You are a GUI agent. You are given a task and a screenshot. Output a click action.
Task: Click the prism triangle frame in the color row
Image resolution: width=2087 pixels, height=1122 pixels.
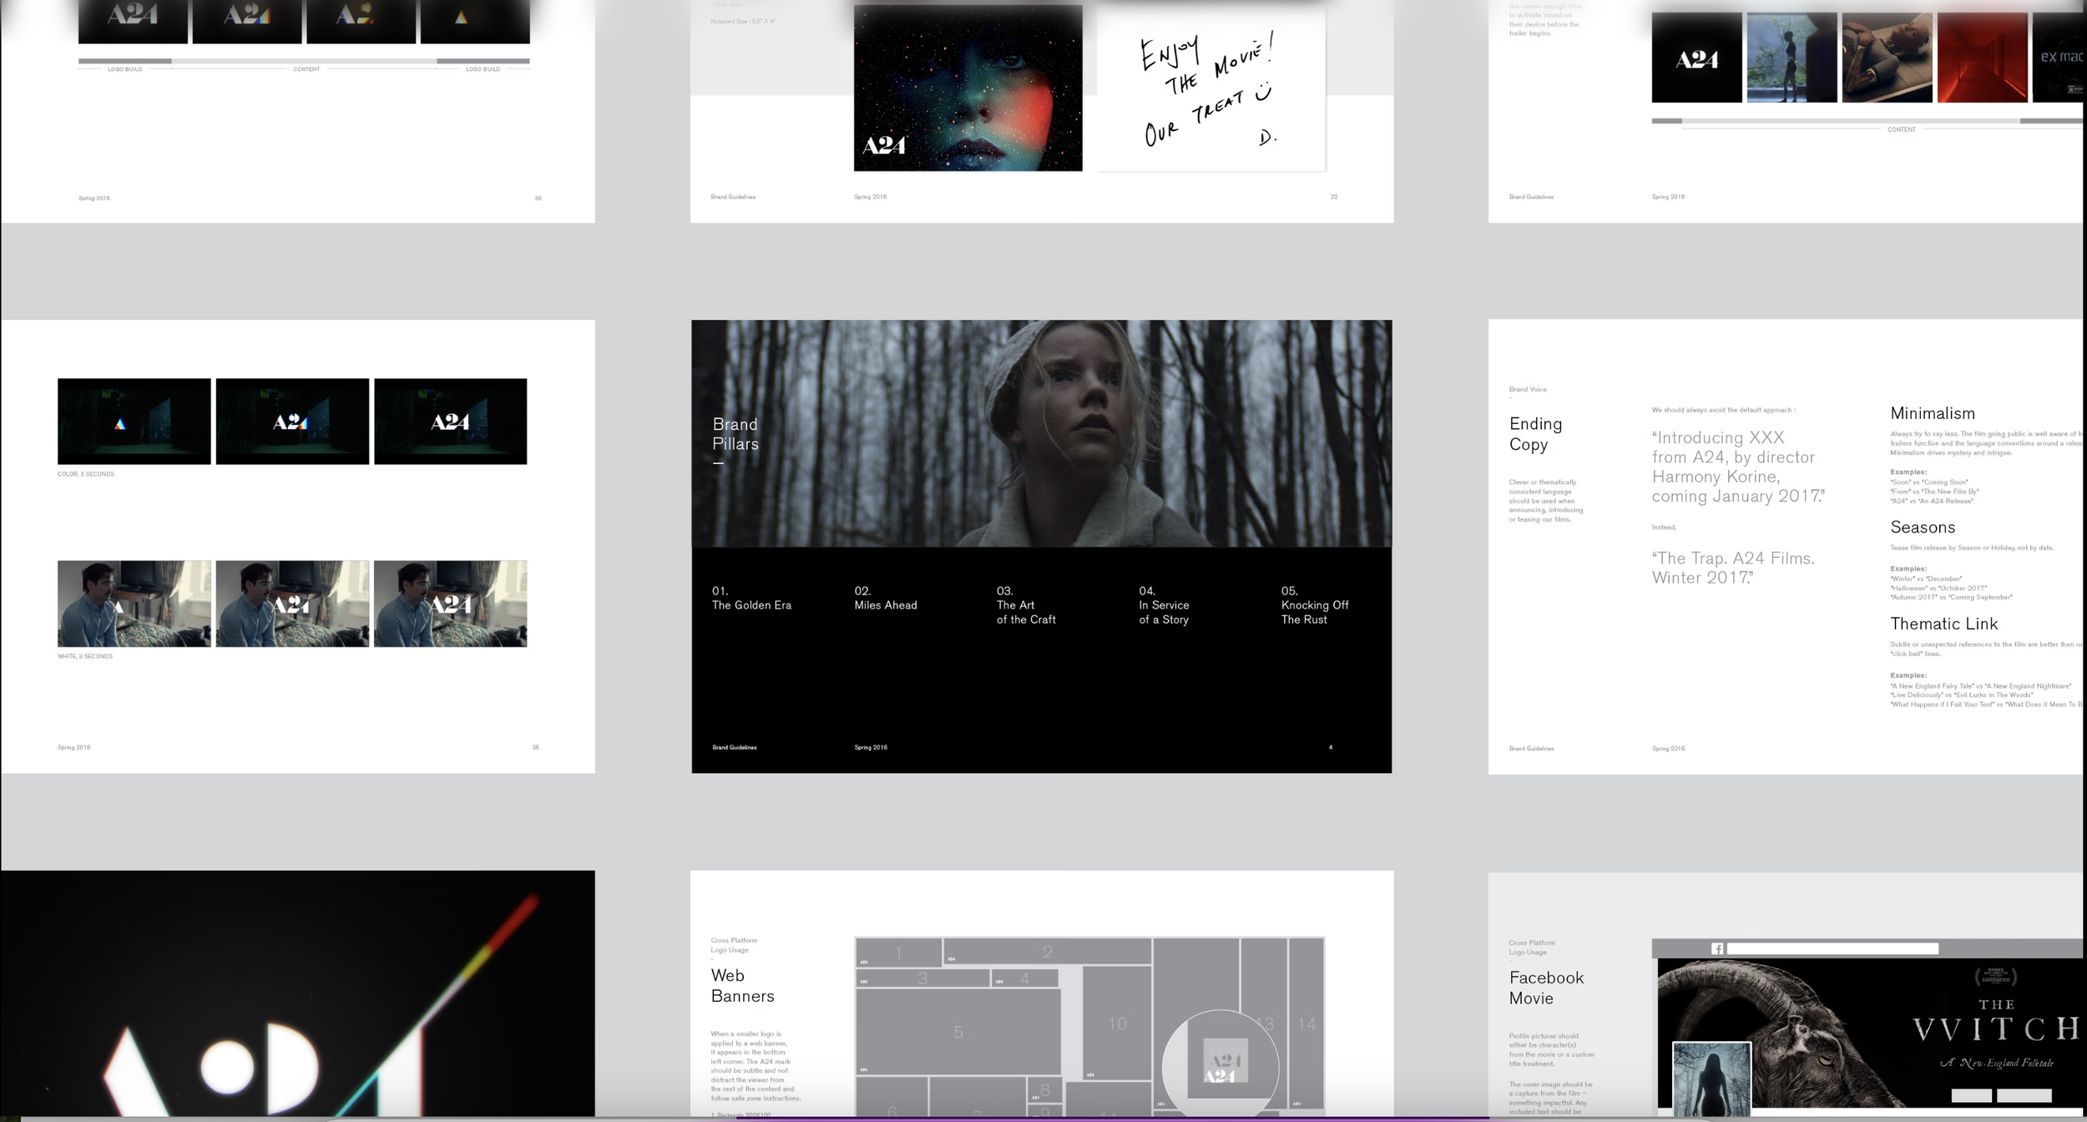click(134, 422)
